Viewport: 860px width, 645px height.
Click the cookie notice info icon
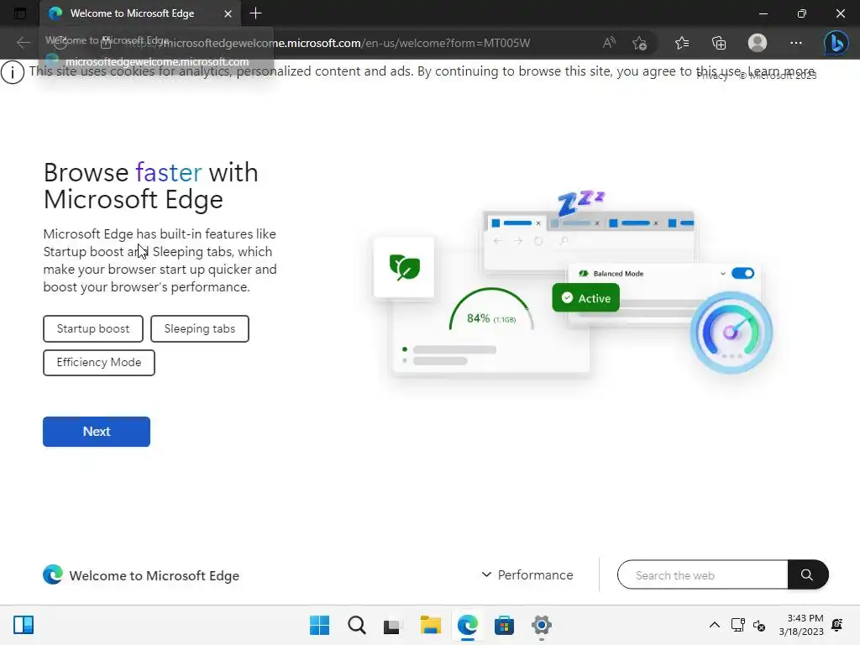(13, 72)
